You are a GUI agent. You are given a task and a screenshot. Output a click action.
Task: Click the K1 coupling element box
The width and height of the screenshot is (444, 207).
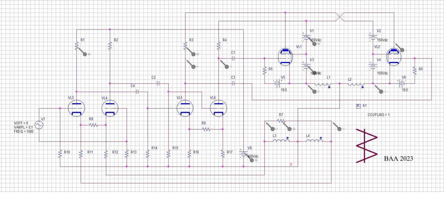click(358, 106)
